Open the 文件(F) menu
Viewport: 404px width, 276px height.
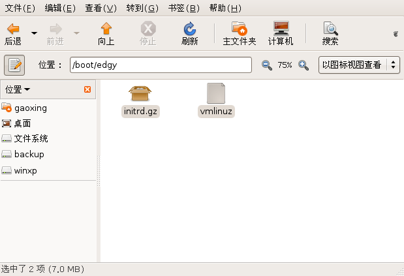20,8
